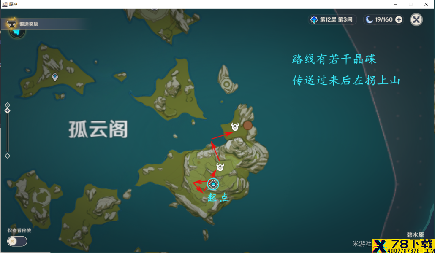Screen dimensions: 435x253
Task: Click the crescent moon resin icon
Action: 369,19
